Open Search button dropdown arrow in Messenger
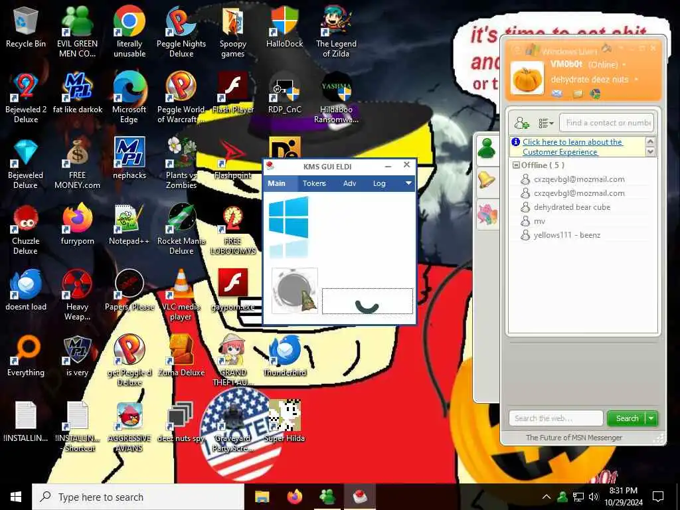 pyautogui.click(x=651, y=418)
